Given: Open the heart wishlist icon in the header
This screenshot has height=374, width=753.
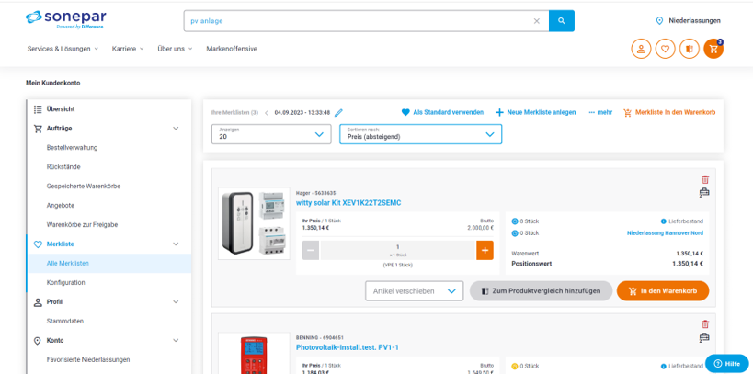Looking at the screenshot, I should tap(665, 49).
